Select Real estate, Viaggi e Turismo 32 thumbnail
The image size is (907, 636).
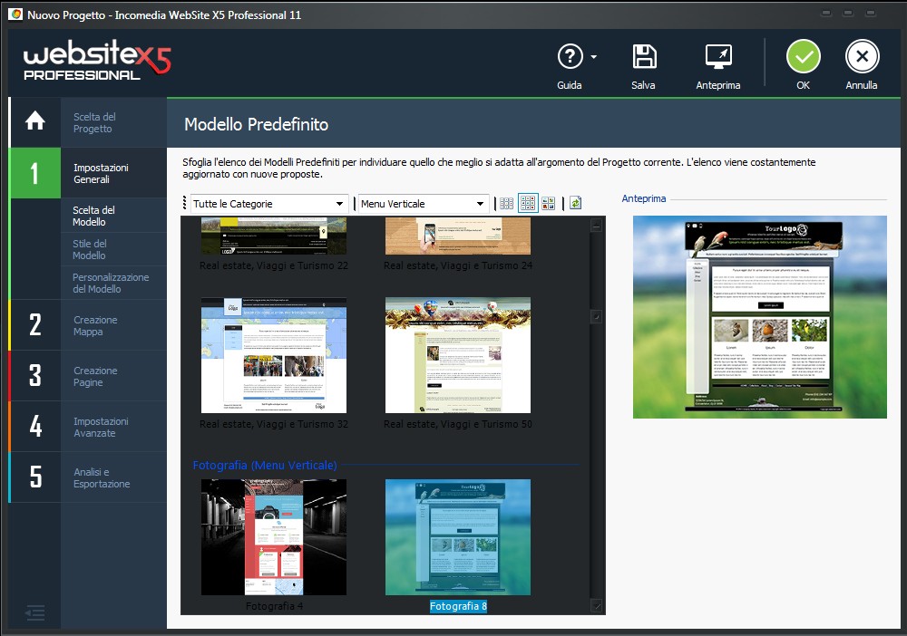point(274,355)
